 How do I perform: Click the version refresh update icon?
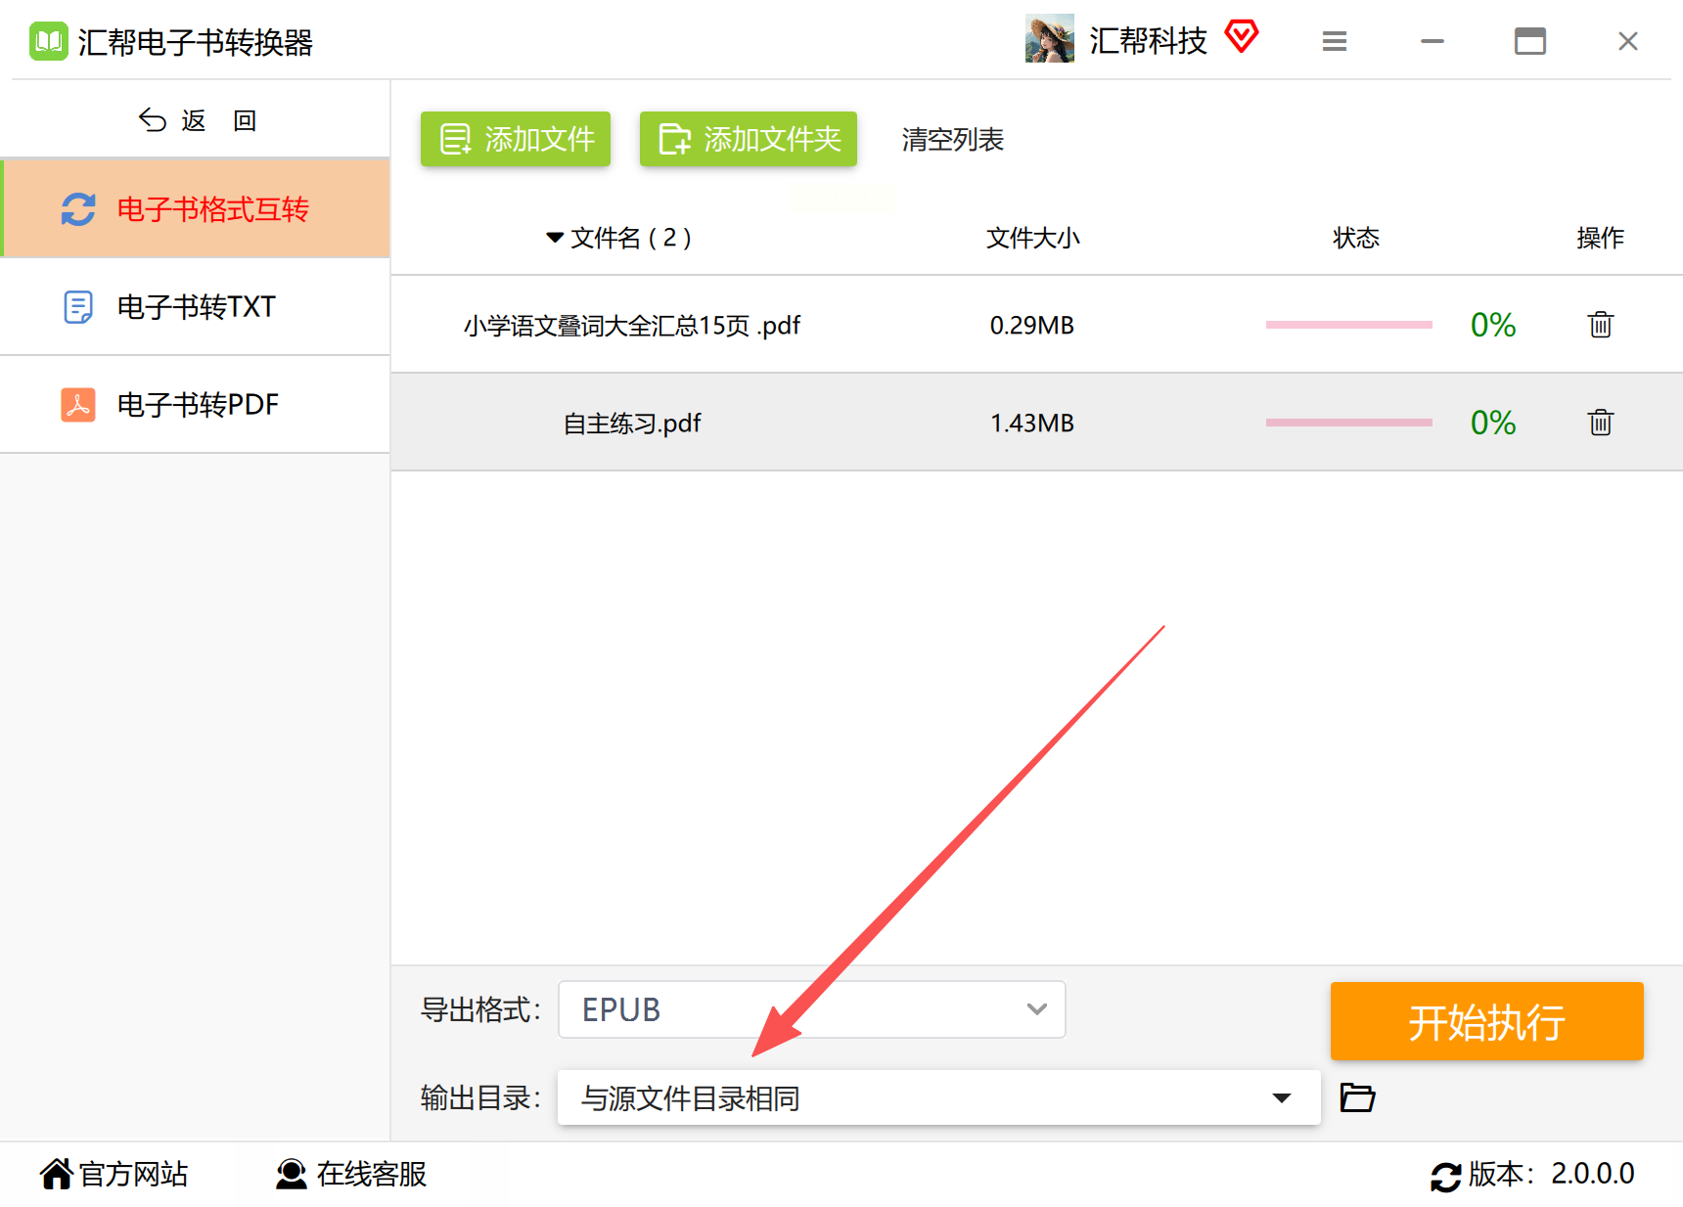pyautogui.click(x=1445, y=1176)
